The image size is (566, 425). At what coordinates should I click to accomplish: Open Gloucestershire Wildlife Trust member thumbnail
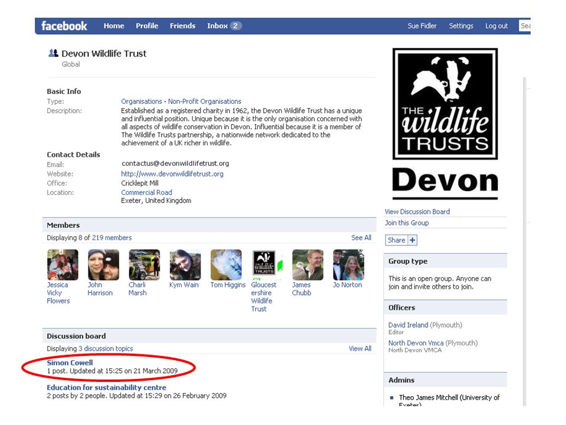(266, 265)
